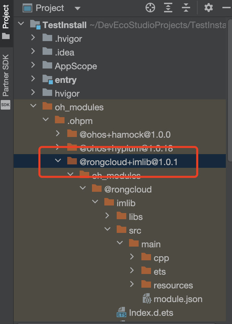The image size is (232, 324).
Task: Collapse the main folder
Action: (x=120, y=242)
